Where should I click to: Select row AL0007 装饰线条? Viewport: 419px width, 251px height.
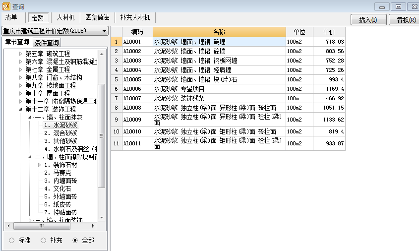[x=228, y=98]
